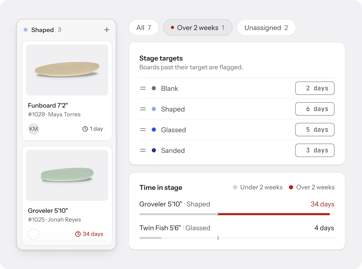Click the Groveler red time-in-stage bar
The image size is (362, 269).
tap(274, 214)
